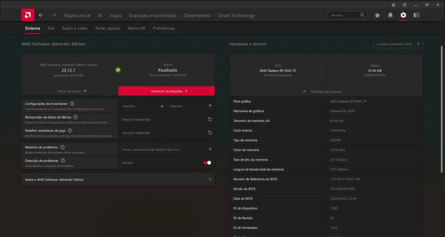Click the BIOS reference number 113-EXT113042-100
Image resolution: width=445 pixels, height=237 pixels.
[x=345, y=179]
